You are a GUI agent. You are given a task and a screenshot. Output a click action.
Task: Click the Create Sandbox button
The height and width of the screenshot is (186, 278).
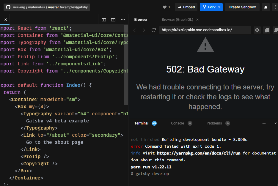(242, 7)
